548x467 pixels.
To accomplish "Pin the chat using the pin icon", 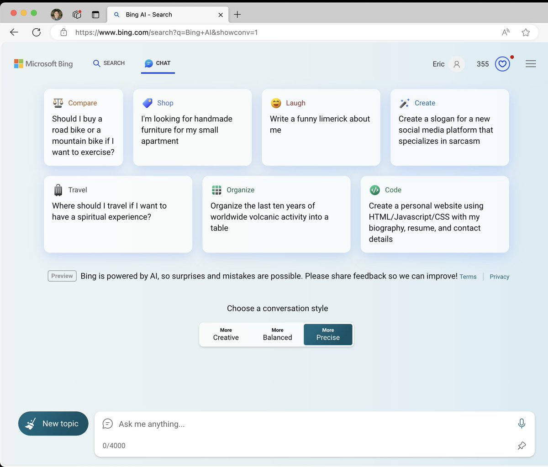I will 522,446.
